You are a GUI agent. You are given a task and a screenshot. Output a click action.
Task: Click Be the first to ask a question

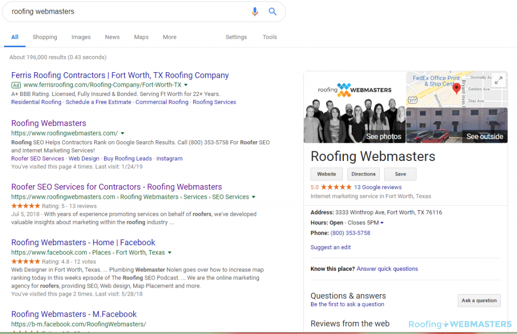coord(347,304)
